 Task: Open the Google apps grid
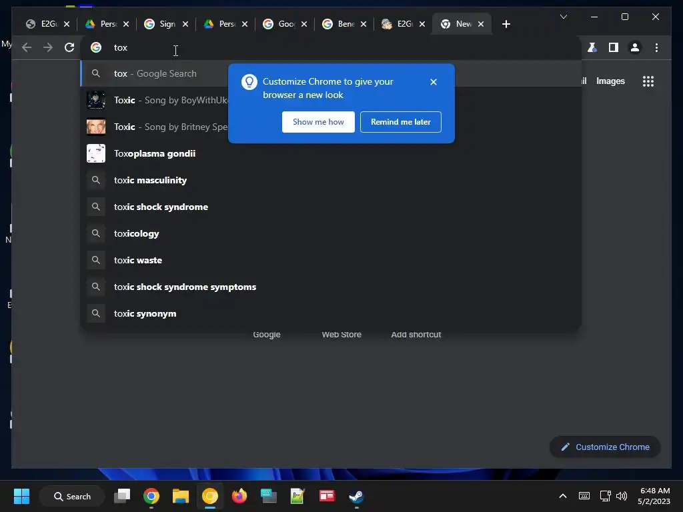[x=648, y=81]
